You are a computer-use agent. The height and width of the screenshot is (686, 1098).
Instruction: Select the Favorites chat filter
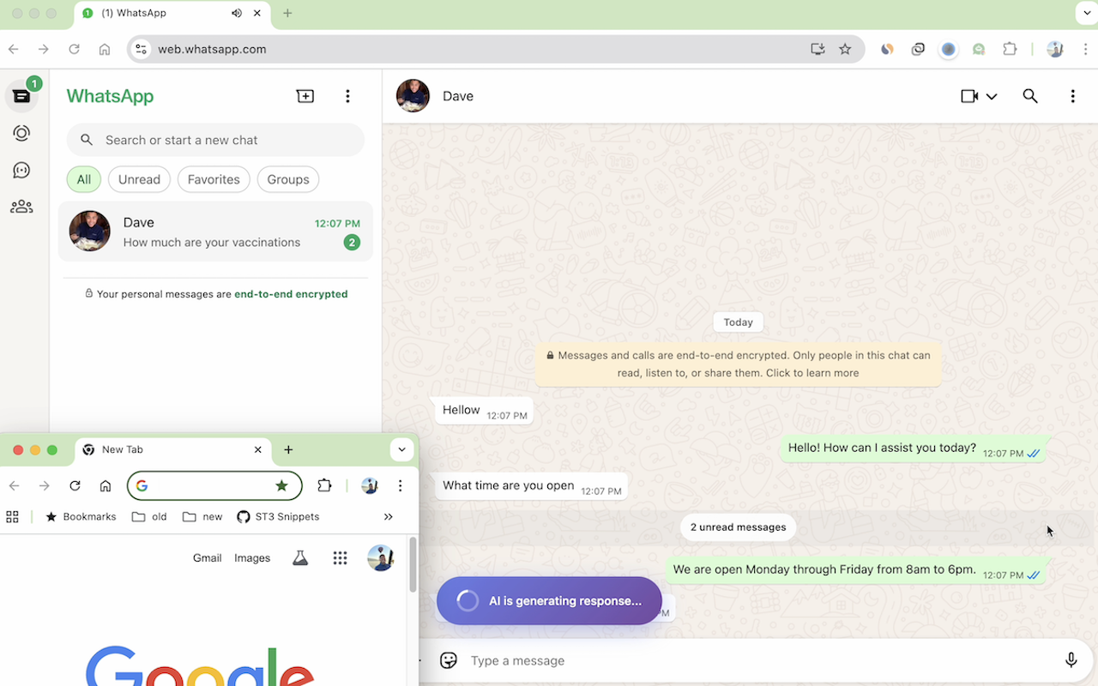[214, 179]
